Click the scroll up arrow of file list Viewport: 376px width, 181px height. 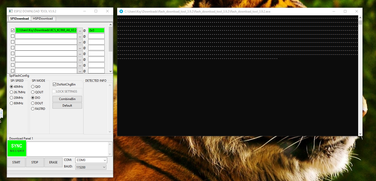[x=110, y=25]
